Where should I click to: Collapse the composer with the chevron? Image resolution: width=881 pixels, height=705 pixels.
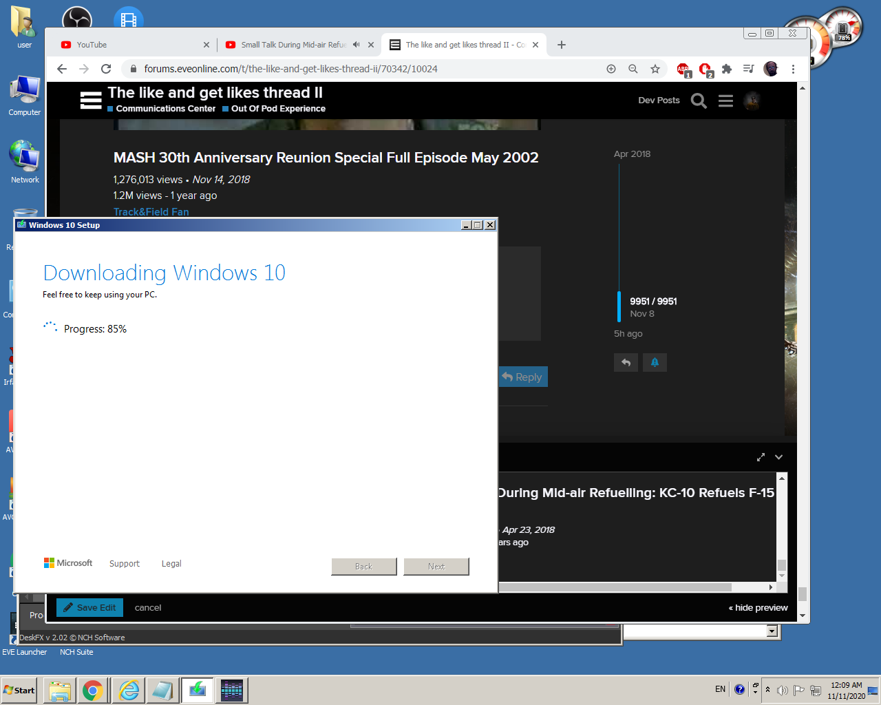tap(778, 457)
